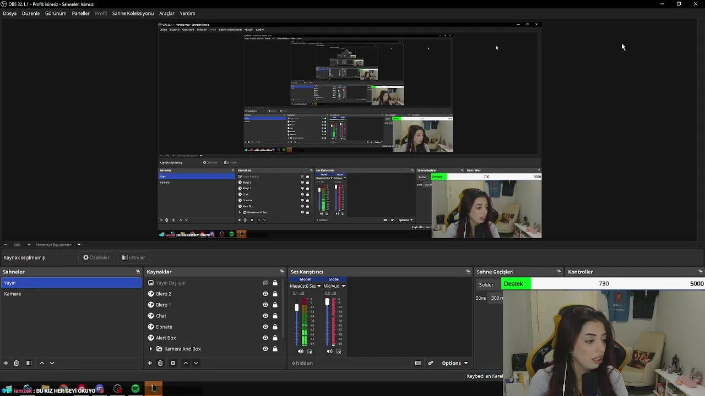
Task: Mute the Masaüstü Ses speaker icon
Action: click(300, 351)
